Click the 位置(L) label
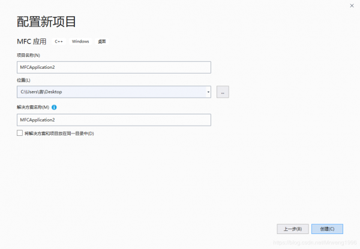360x249 pixels. pyautogui.click(x=23, y=80)
